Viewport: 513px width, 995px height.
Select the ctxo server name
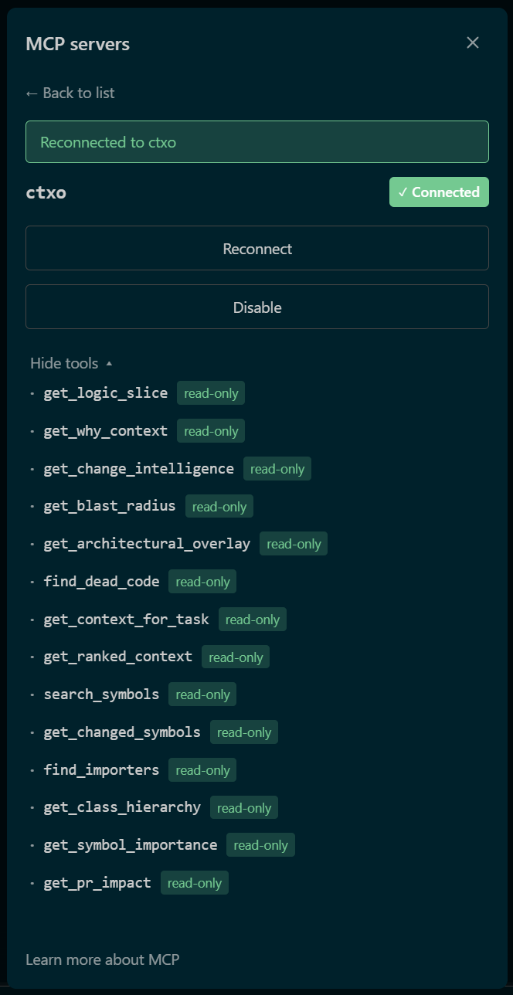click(46, 193)
